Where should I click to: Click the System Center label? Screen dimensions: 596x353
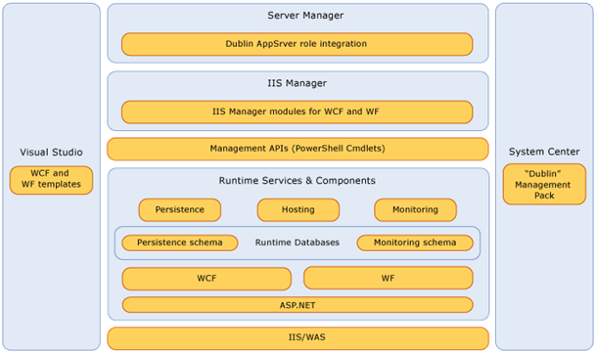point(544,152)
